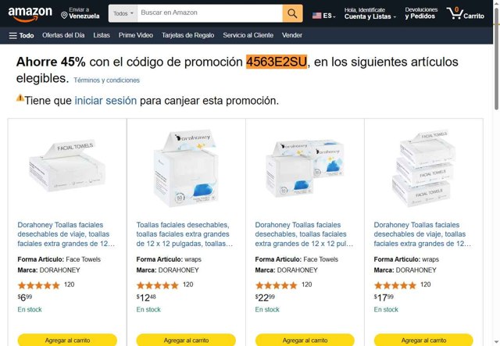Click the star rating of the $6.99 item
The width and height of the screenshot is (500, 346).
38,285
